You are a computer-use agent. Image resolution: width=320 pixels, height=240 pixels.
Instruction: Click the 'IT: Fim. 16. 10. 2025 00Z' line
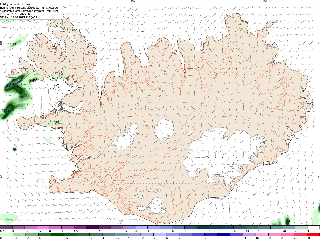16,14
